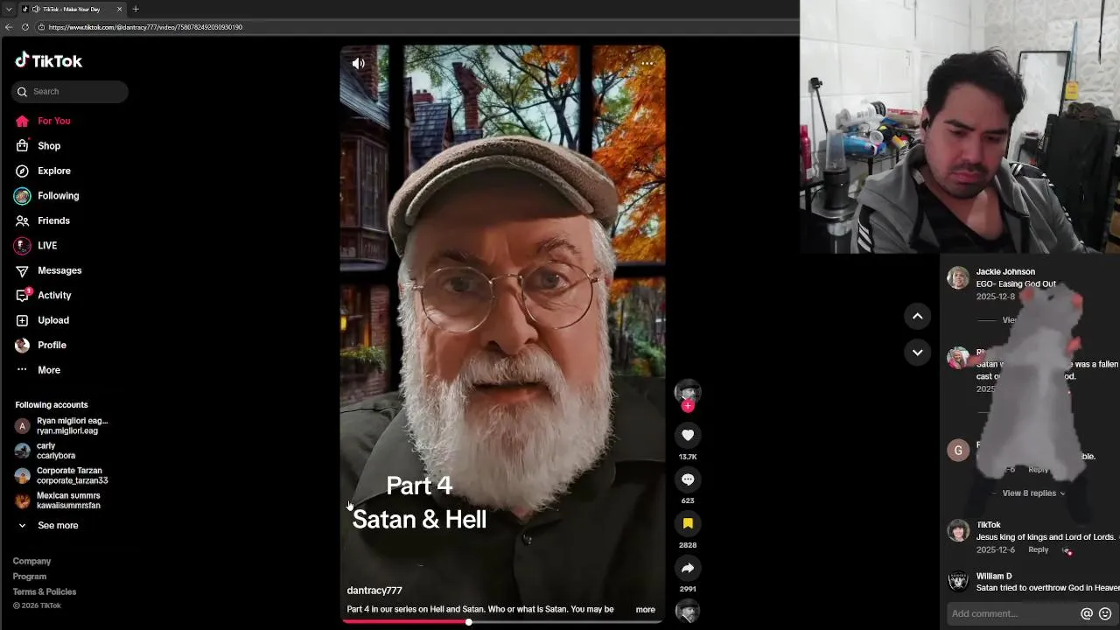
Task: Open the emoji picker in the comment box
Action: pos(1105,614)
